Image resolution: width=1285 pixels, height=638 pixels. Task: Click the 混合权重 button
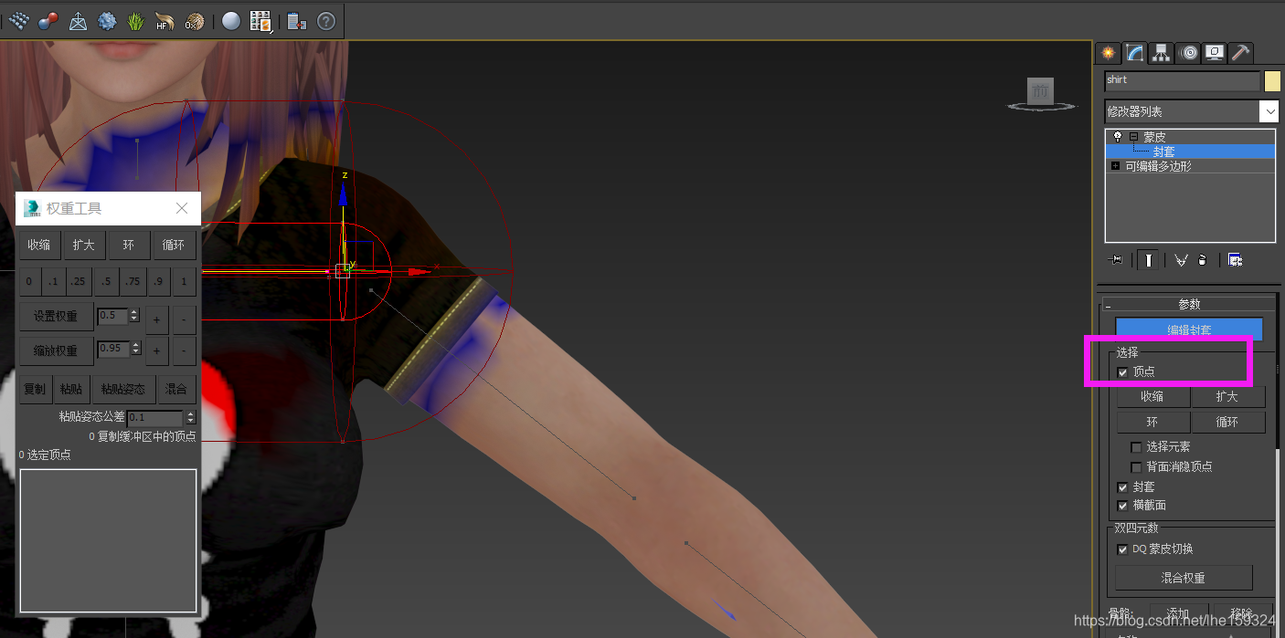click(x=1184, y=578)
